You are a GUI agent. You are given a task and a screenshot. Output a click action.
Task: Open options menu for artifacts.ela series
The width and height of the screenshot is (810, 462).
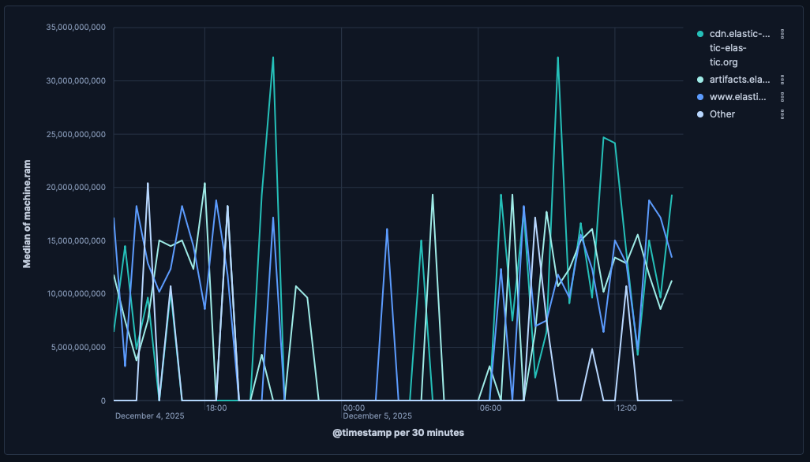[782, 80]
